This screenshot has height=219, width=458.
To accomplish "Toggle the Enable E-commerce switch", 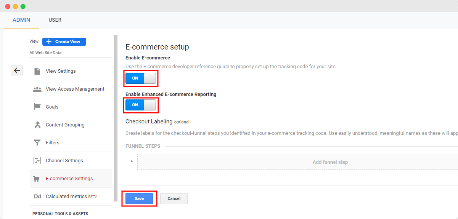I will tap(141, 78).
